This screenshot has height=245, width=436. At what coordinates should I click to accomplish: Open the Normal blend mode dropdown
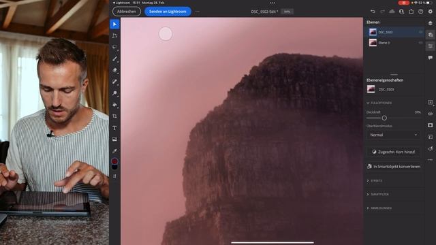tap(393, 135)
